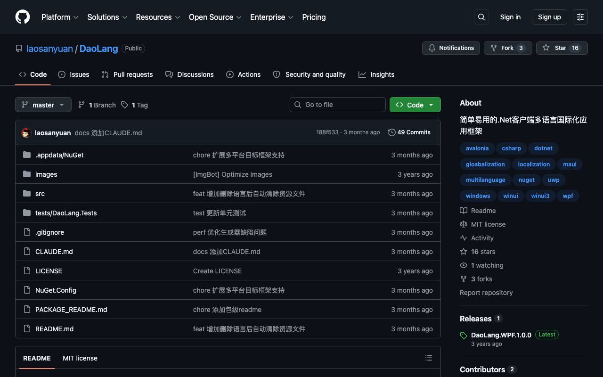Click the release tag icon for DaoLang.WPF.1.0.0
Viewport: 603px width, 377px height.
pyautogui.click(x=464, y=336)
